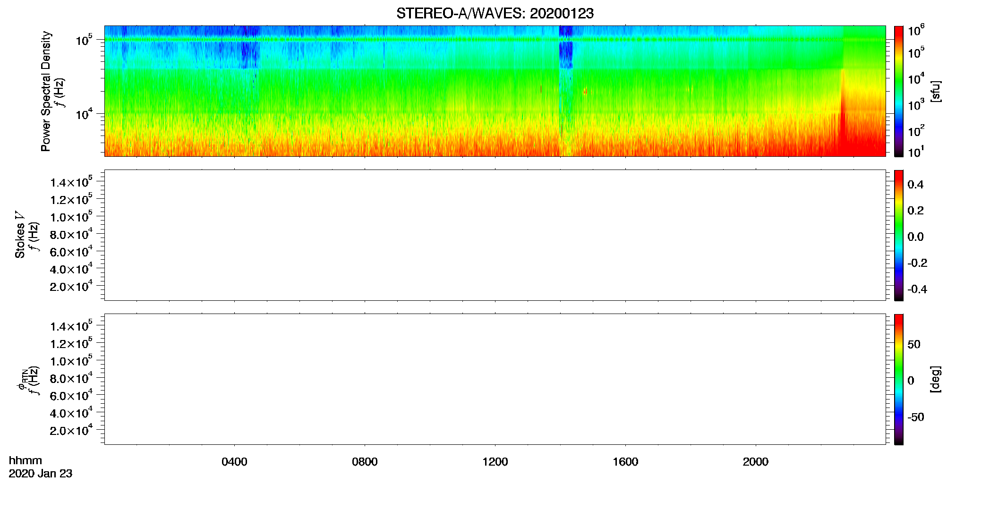Select the [sfu] unit label
Image resolution: width=990 pixels, height=510 pixels.
pos(936,91)
